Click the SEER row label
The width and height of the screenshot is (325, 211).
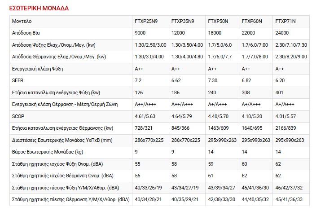coord(18,80)
